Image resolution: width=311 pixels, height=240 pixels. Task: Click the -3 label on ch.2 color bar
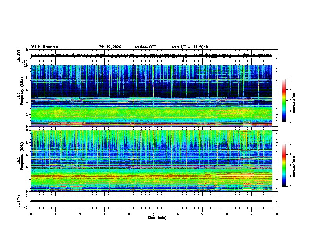pyautogui.click(x=290, y=144)
